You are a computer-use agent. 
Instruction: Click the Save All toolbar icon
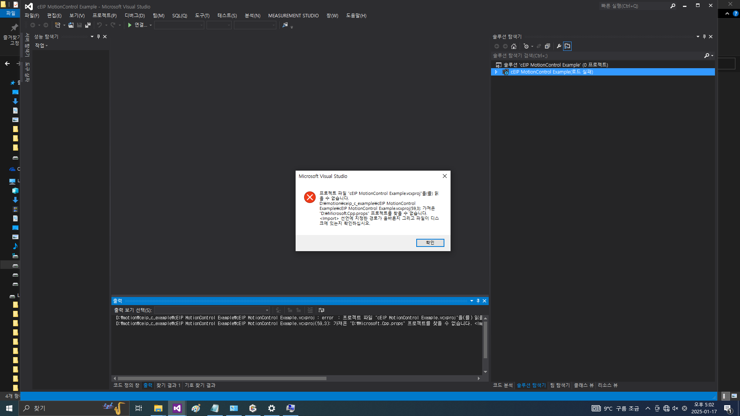coord(88,25)
